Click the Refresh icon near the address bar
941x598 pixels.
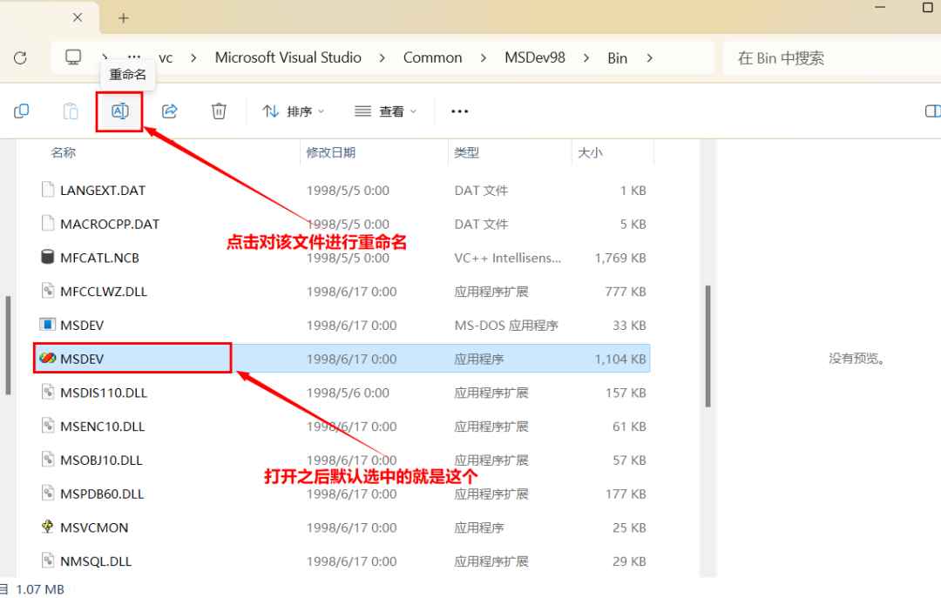point(20,57)
